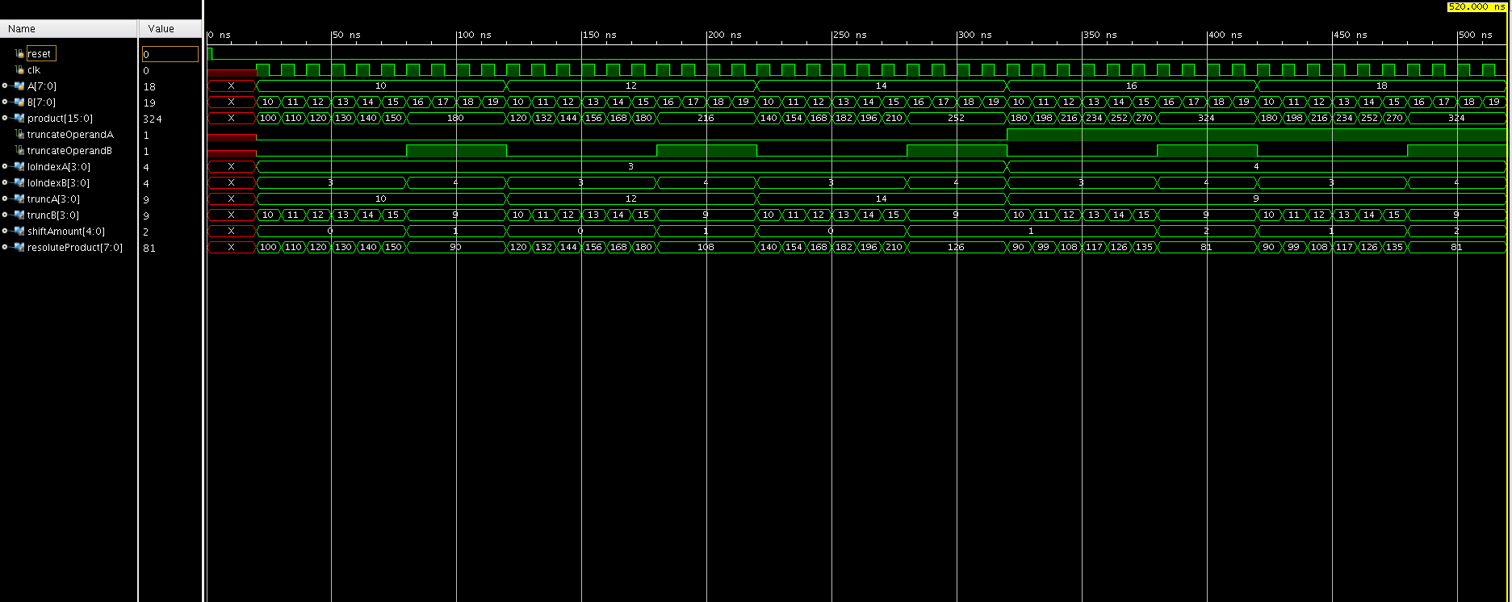Click the reset signal icon
Viewport: 1512px width, 602px height.
20,54
